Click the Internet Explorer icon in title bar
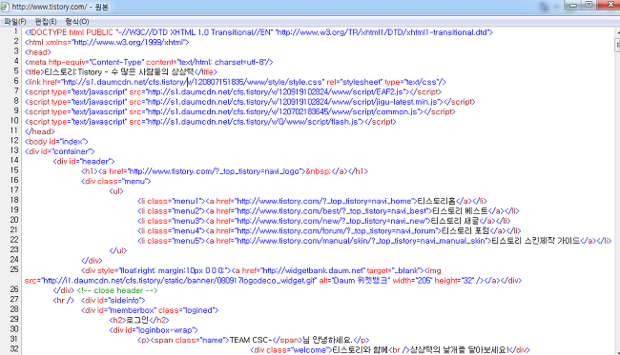620x355 pixels. click(x=5, y=7)
